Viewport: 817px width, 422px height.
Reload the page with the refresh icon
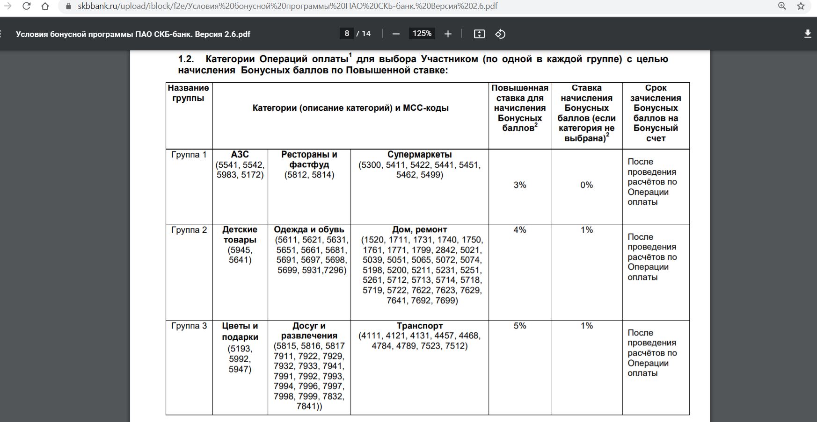[27, 6]
